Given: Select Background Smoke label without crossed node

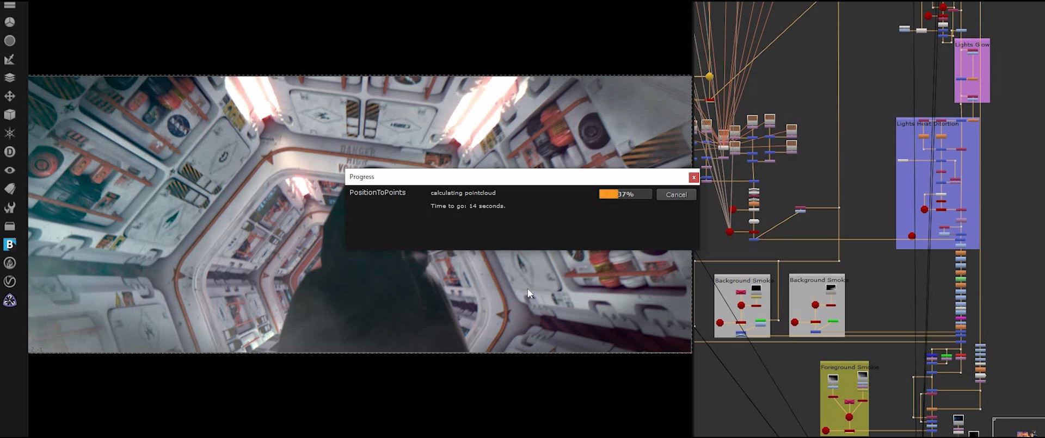Looking at the screenshot, I should pyautogui.click(x=819, y=280).
